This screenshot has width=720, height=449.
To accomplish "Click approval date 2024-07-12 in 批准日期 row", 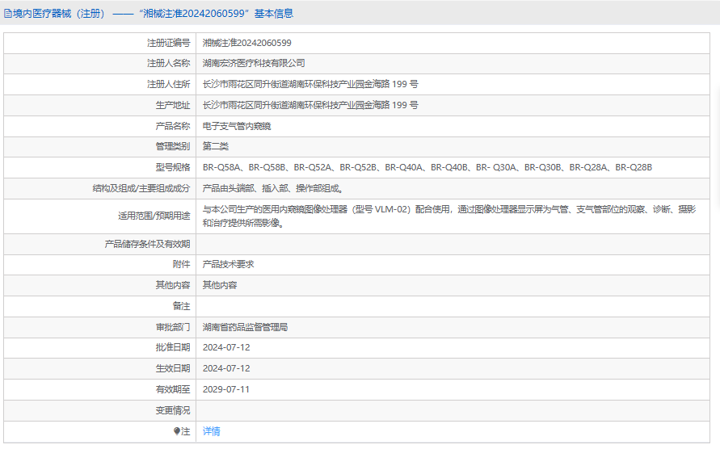I will (226, 347).
